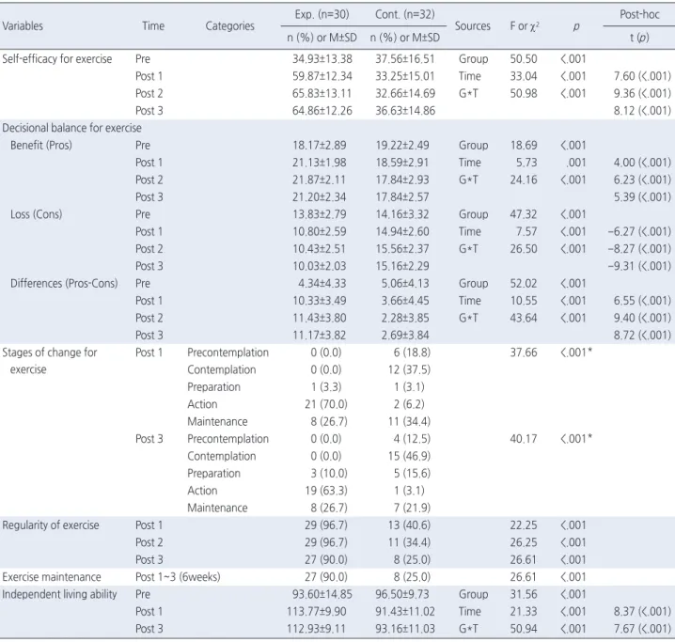Image resolution: width=675 pixels, height=642 pixels.
Task: Click value '96.50±9.73'
Action: [402, 594]
